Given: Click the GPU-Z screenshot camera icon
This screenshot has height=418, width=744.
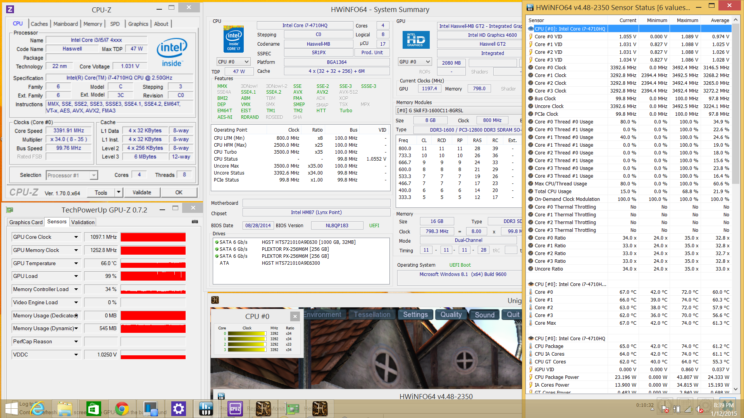Looking at the screenshot, I should pos(195,222).
